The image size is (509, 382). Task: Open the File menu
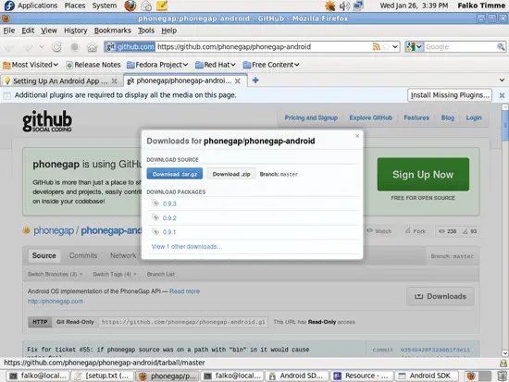tap(9, 31)
